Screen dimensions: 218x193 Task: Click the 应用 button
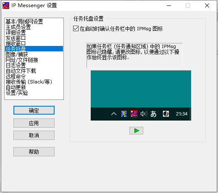pyautogui.click(x=34, y=123)
